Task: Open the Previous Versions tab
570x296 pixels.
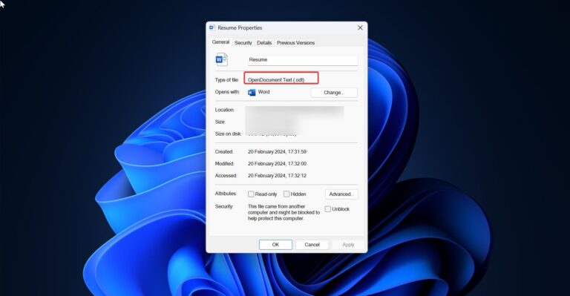Action: [x=295, y=43]
